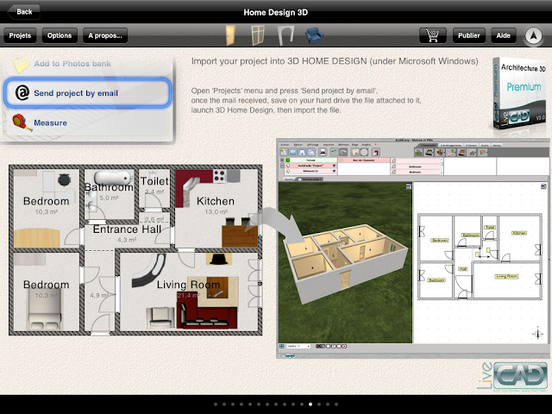Screen dimensions: 552x414
Task: Click the yellow Kitchen tag in ArchiEasy plan
Action: 519,233
